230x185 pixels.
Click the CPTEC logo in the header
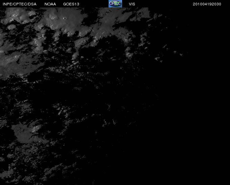click(x=115, y=4)
